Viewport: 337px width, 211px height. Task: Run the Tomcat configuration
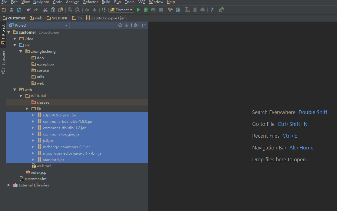[x=138, y=10]
